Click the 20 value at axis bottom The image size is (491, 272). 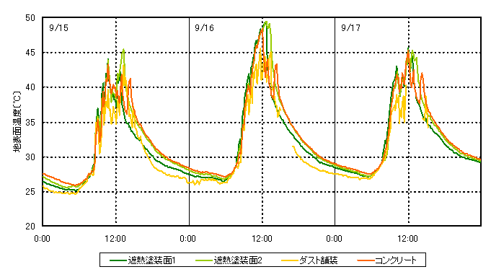[30, 227]
